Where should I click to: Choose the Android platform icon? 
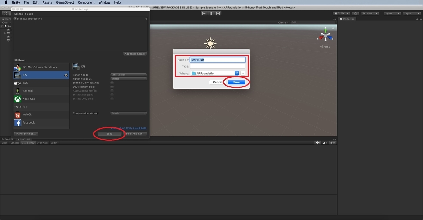pos(18,91)
